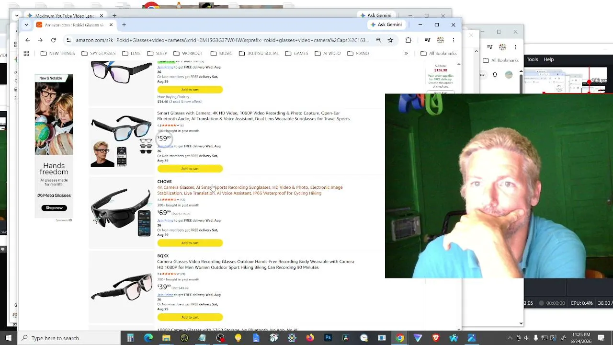Show more bookmarks with the overflow chevron

406,53
